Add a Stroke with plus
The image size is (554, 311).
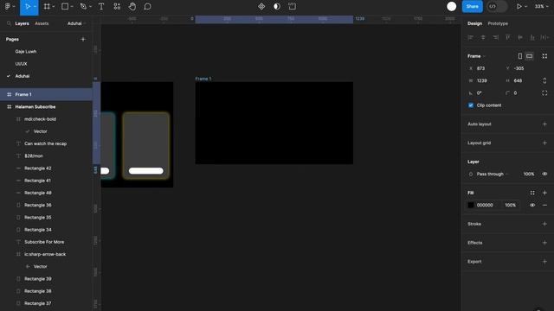(x=544, y=224)
